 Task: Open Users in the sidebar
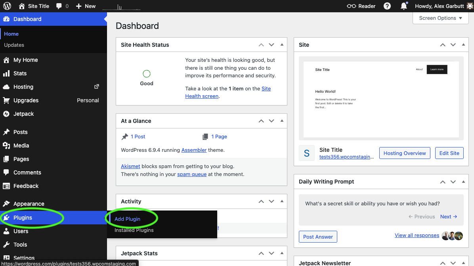54,231
